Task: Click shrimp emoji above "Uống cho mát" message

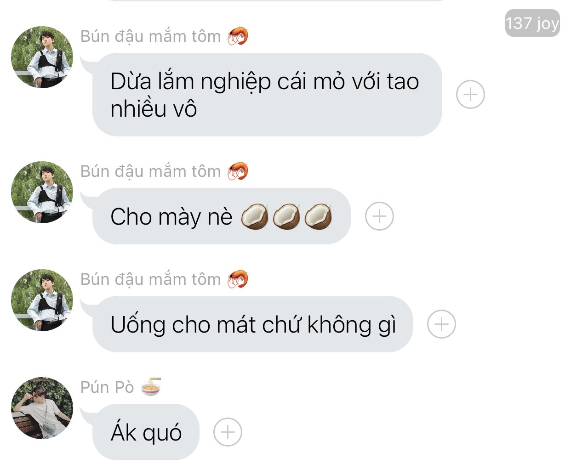Action: 238,279
